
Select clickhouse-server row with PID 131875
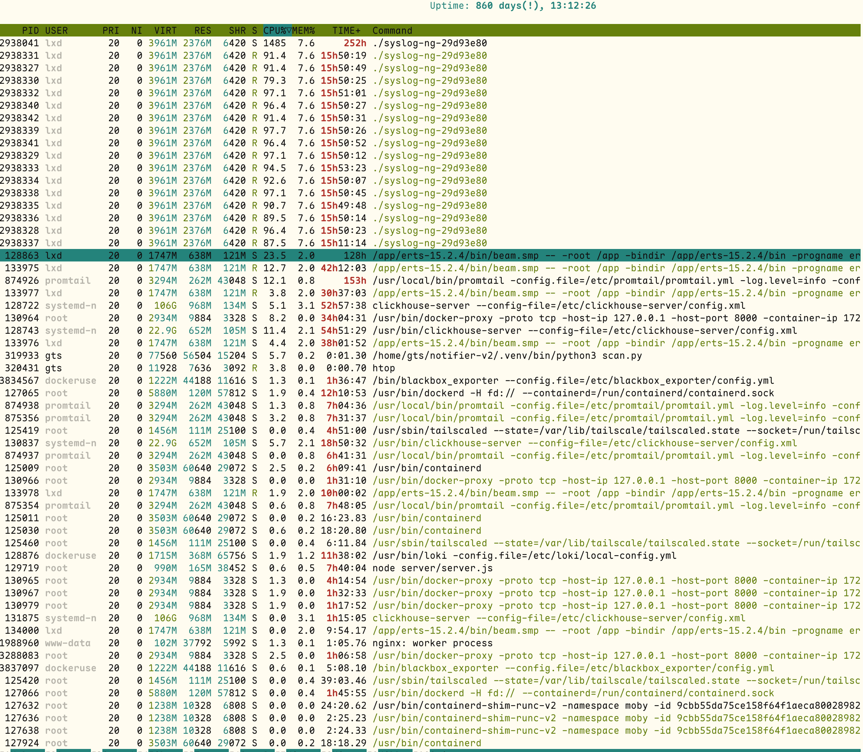[x=430, y=618]
